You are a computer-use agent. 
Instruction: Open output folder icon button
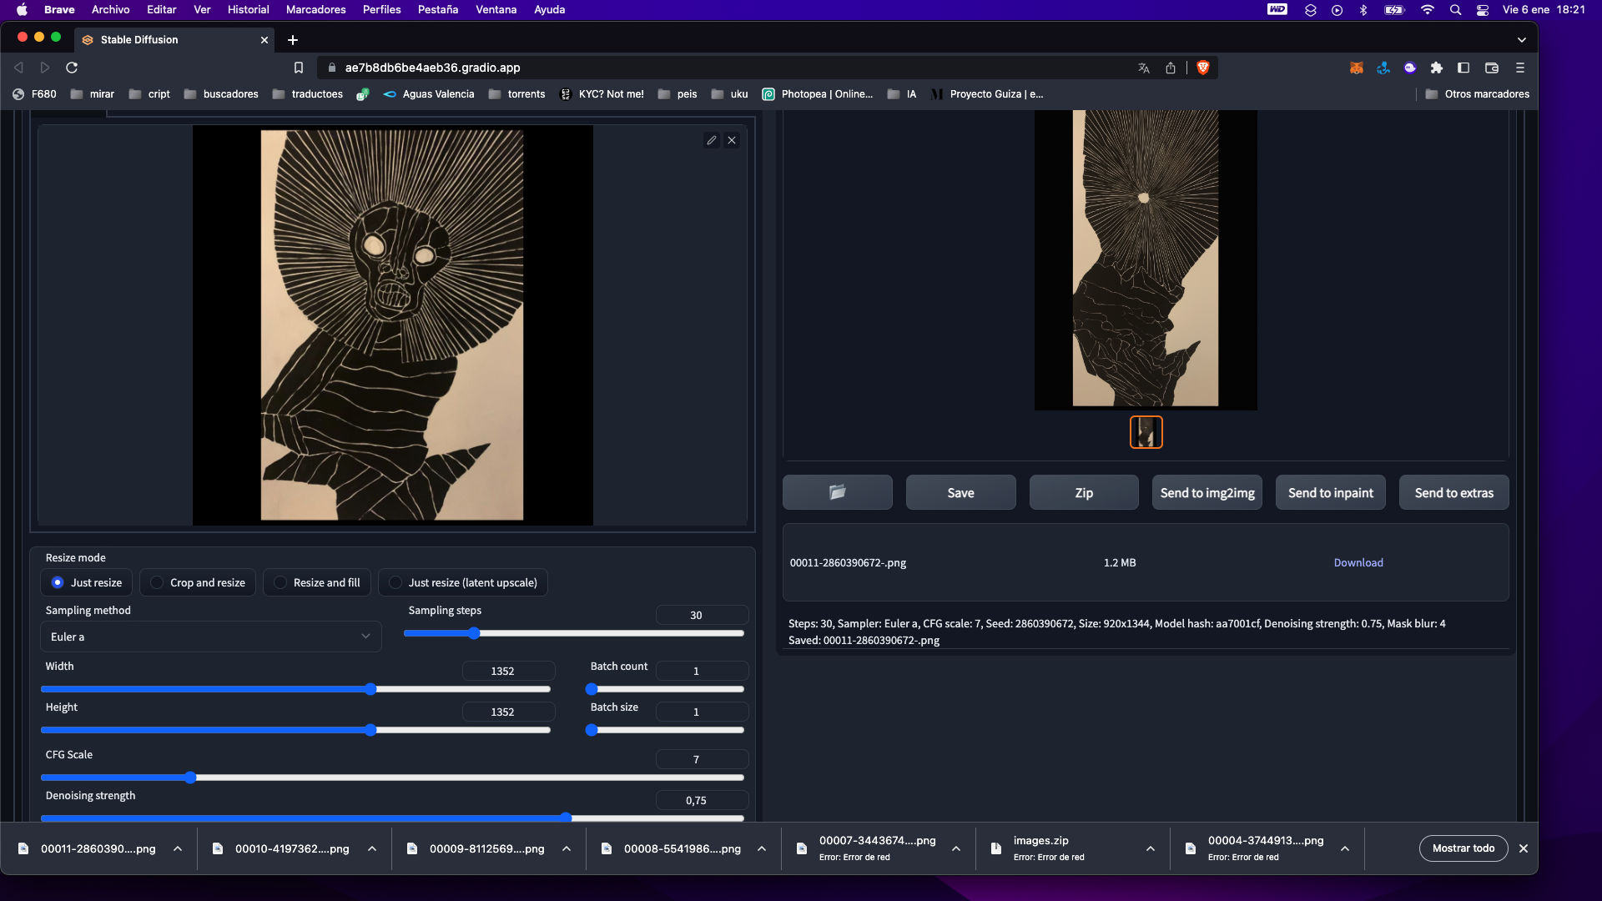click(x=837, y=492)
